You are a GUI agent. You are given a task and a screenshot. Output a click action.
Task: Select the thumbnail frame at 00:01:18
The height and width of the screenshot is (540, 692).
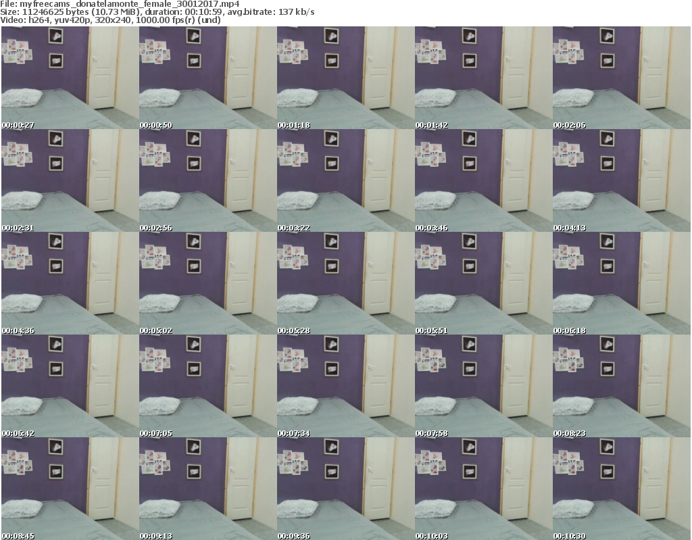345,78
